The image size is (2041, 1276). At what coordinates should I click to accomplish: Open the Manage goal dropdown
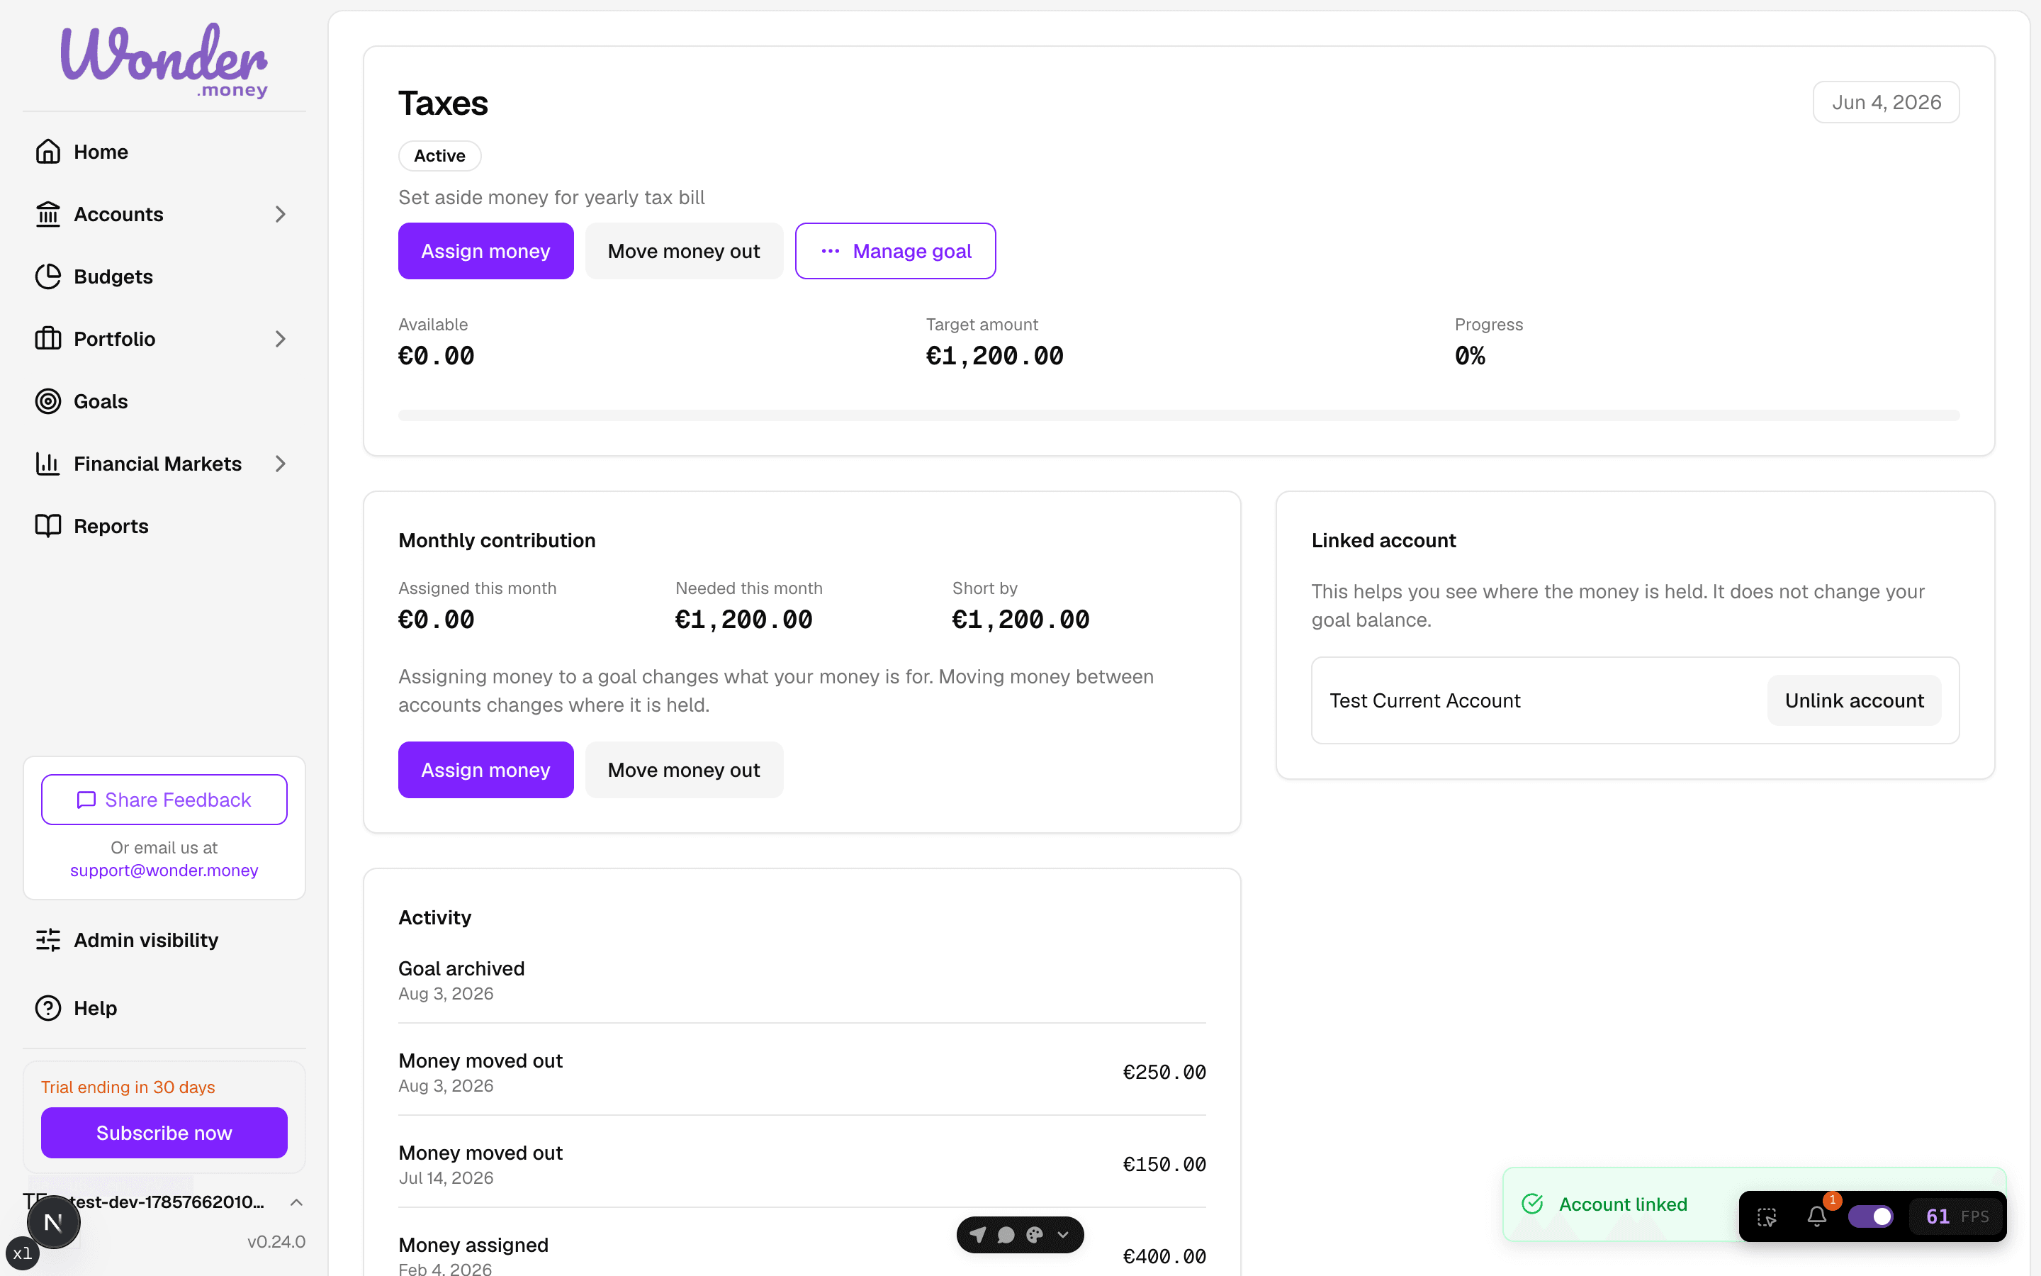coord(896,252)
